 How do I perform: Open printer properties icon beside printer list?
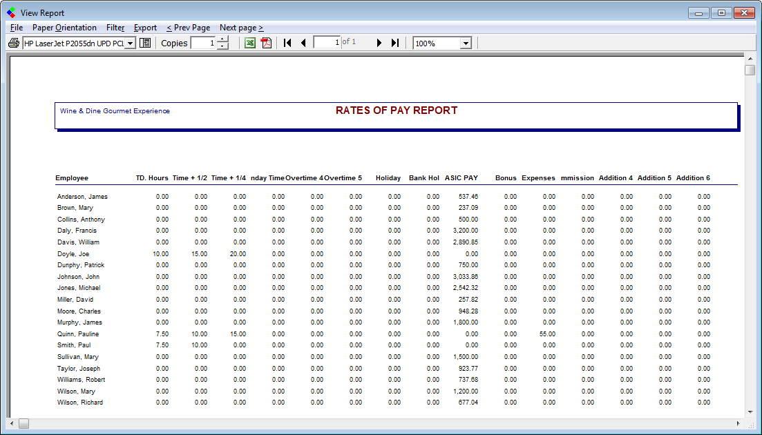pos(145,43)
